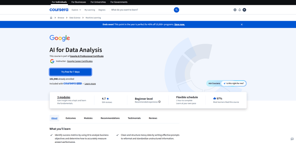Click the 504 reviews text
Viewport: 296px width, 143px height.
coord(107,102)
